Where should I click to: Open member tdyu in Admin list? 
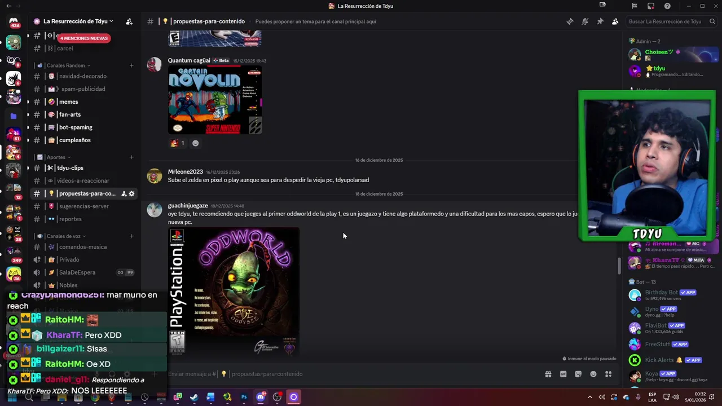(673, 71)
